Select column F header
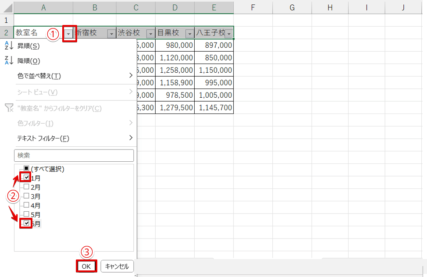This screenshot has width=427, height=277. pos(253,7)
